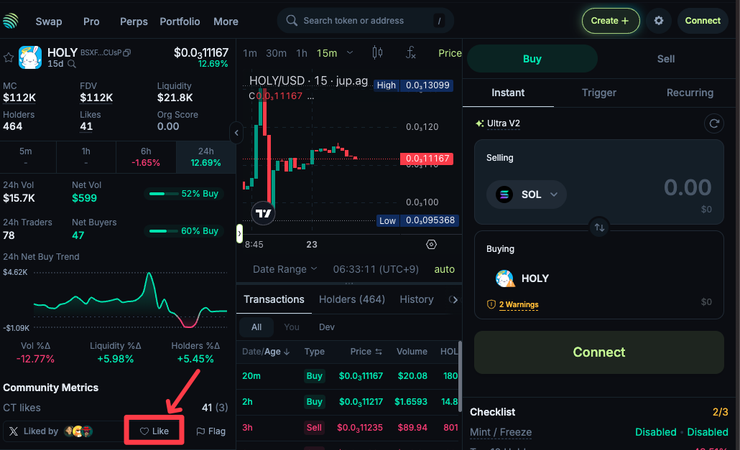This screenshot has height=450, width=740.
Task: Click the warning shield icon
Action: pyautogui.click(x=491, y=304)
